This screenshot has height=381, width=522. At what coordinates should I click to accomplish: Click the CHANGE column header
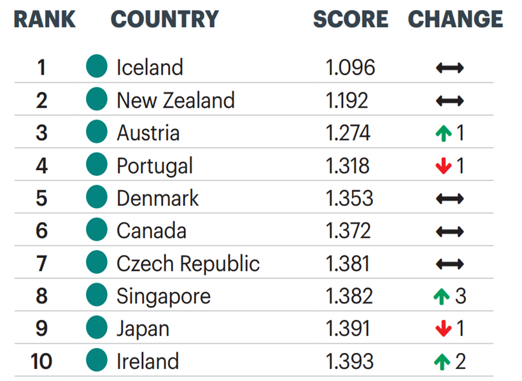[x=455, y=20]
